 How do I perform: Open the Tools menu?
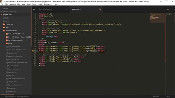pos(34,4)
